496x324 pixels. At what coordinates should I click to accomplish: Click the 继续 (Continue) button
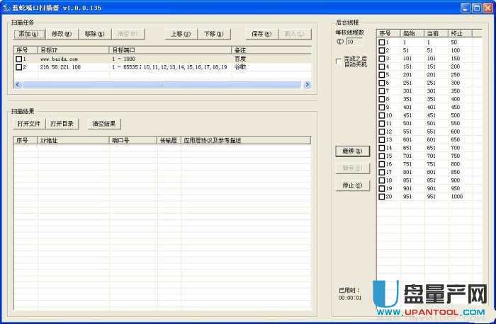352,151
